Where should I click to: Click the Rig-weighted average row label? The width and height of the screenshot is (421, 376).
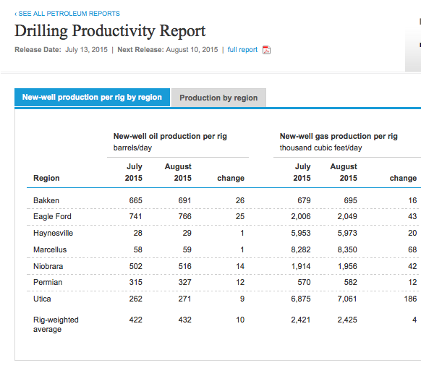point(56,325)
